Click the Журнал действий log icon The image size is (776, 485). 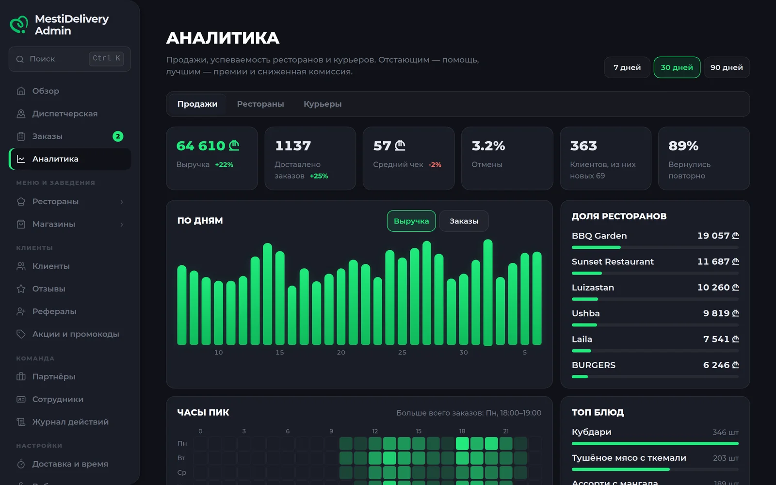(21, 422)
